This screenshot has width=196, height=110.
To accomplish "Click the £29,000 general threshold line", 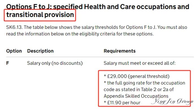I will tap(136, 76).
